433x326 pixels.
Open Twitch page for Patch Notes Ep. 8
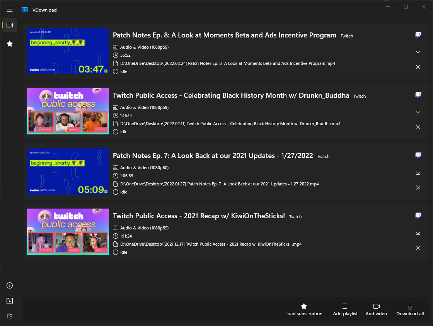418,34
